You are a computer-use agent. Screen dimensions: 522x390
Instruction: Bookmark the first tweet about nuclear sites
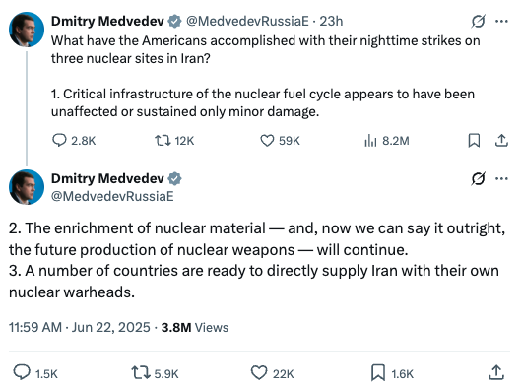474,141
